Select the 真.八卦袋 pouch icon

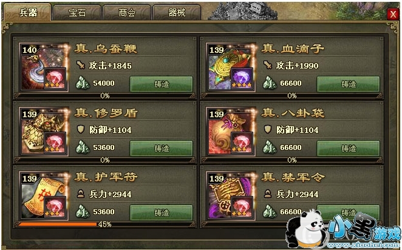pos(231,132)
